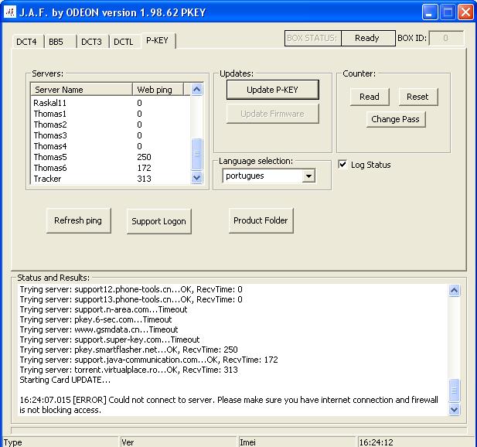Select the Thomas6 server row

(x=111, y=168)
